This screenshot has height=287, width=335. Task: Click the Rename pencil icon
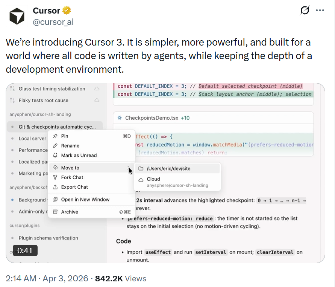(x=55, y=146)
